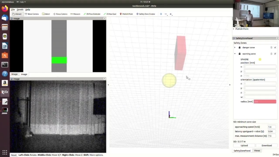Choose the 2D Pose Estimate tool
Image resolution: width=279 pixels, height=157 pixels.
[x=92, y=14]
